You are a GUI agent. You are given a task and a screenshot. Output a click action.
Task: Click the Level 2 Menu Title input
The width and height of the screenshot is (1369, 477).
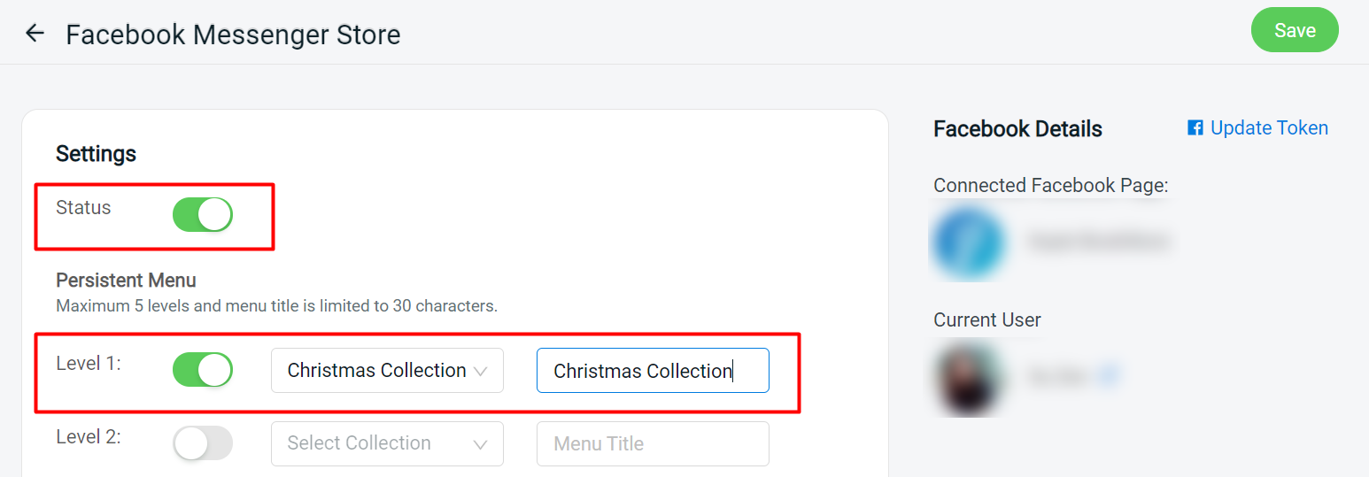(x=653, y=443)
